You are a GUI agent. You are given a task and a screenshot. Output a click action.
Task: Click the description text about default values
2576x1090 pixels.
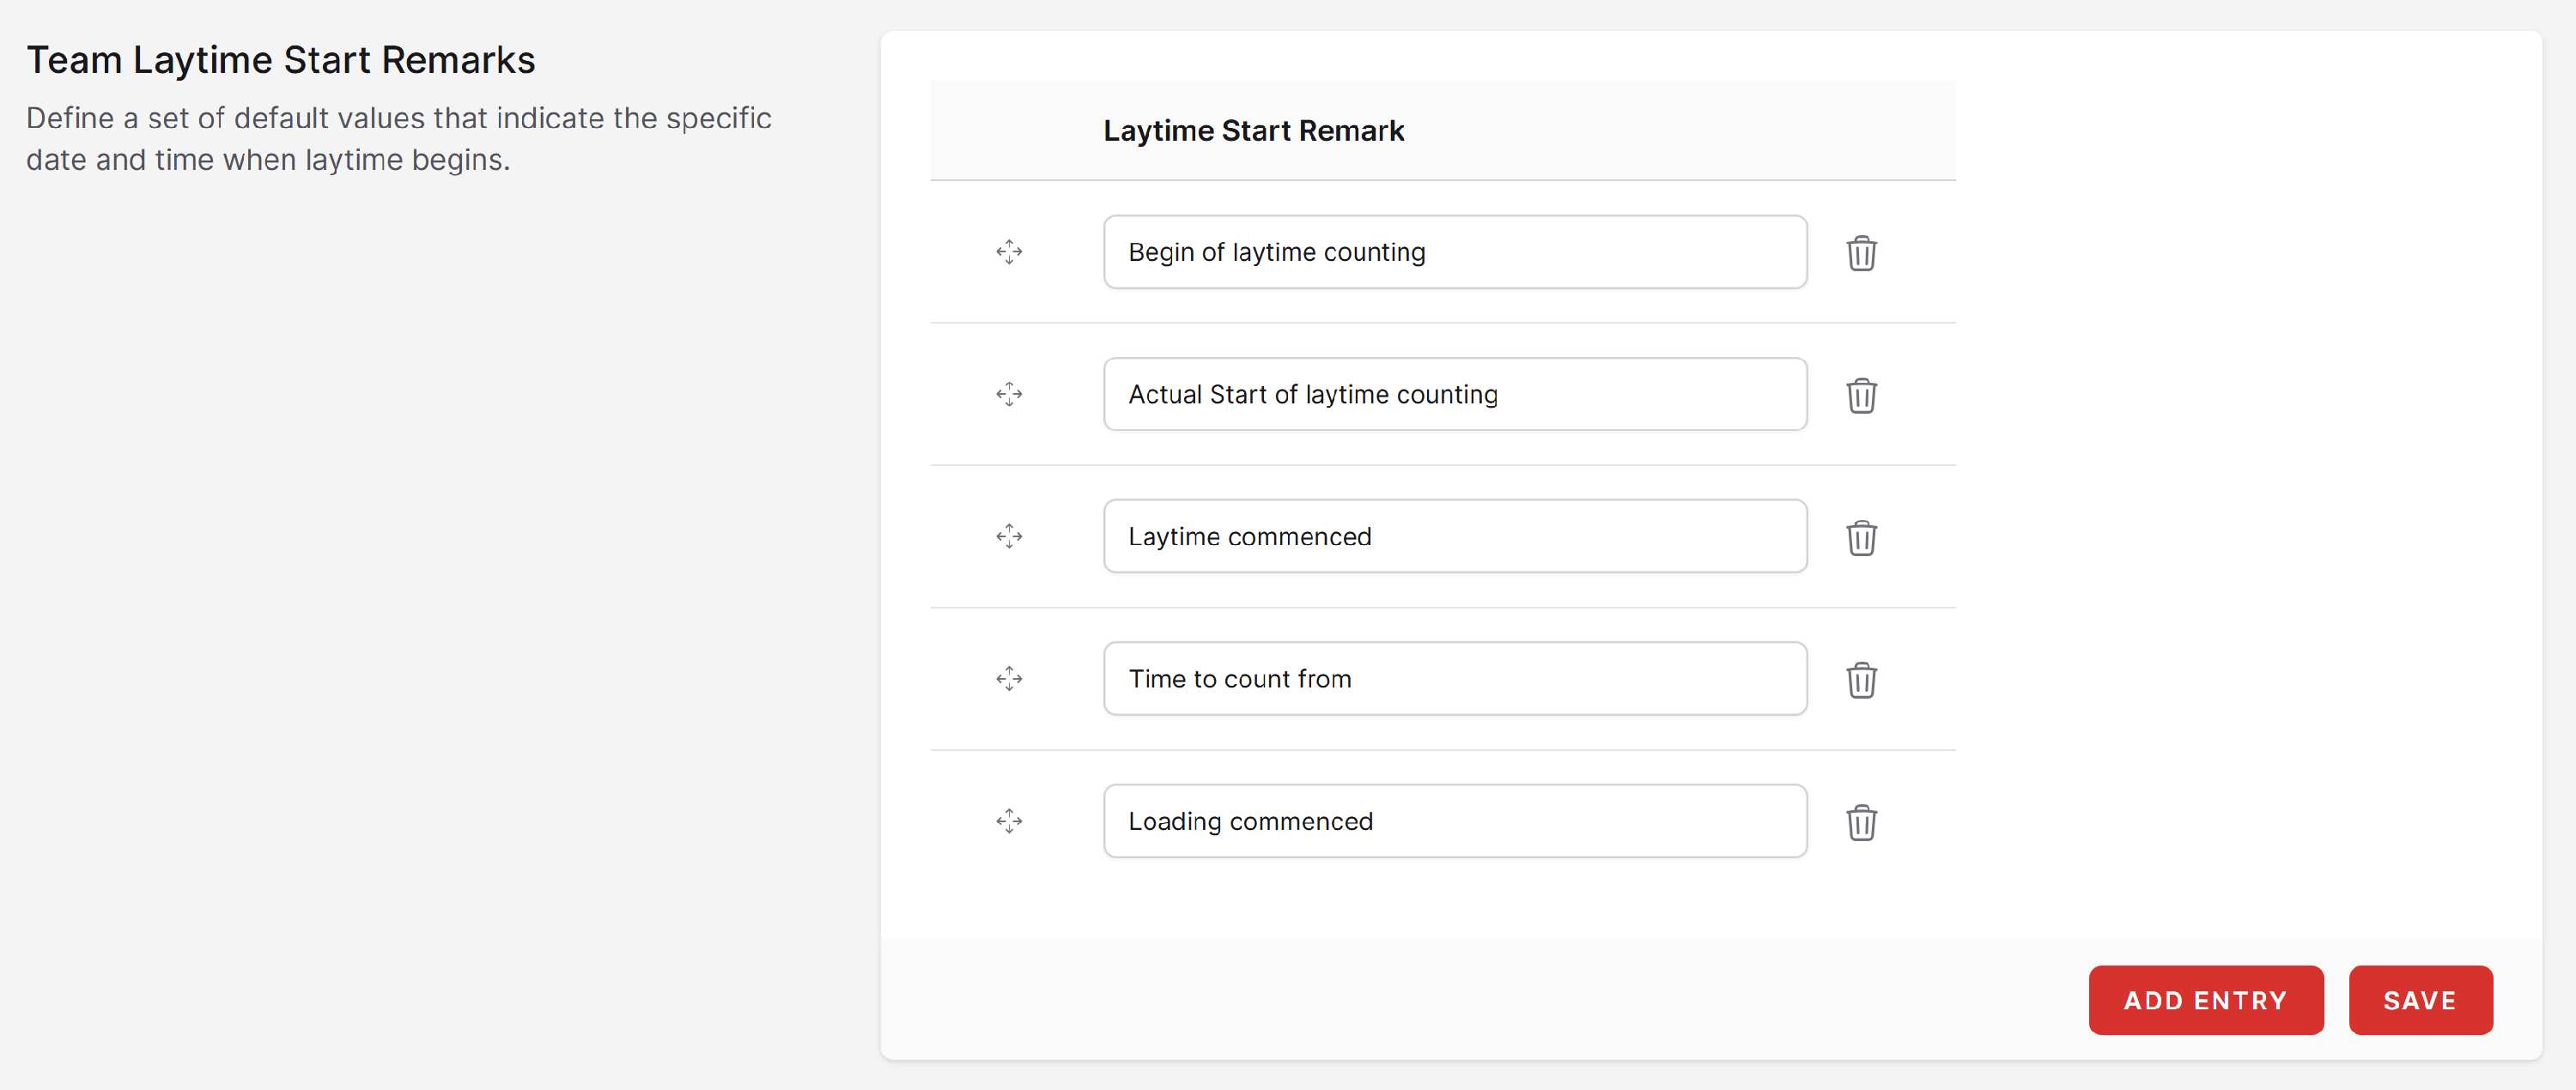point(398,139)
